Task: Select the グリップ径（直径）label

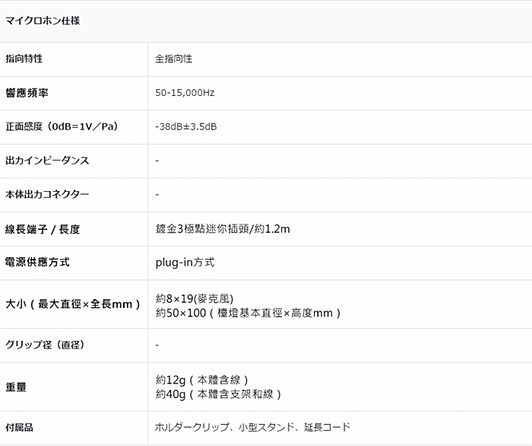Action: pos(45,345)
